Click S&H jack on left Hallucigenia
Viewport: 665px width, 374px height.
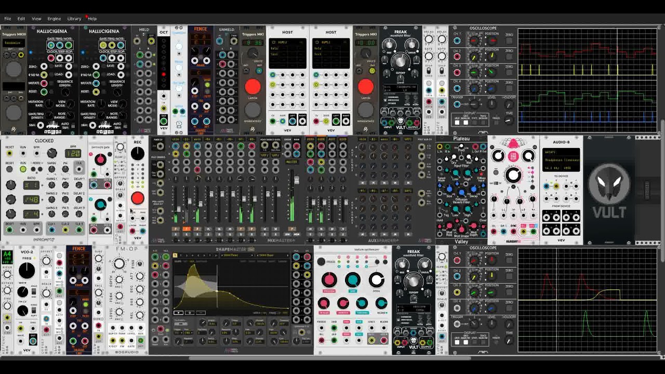tap(41, 125)
